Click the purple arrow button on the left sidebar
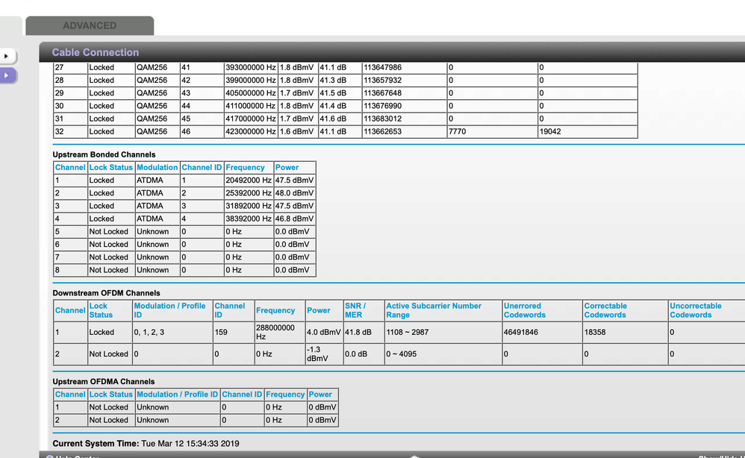Viewport: 745px width, 458px height. pyautogui.click(x=6, y=75)
